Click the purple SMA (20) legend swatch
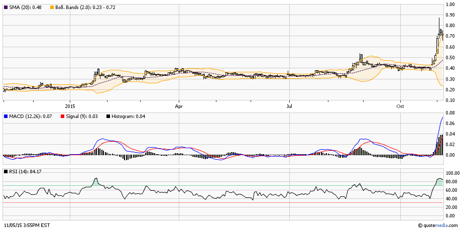Viewport: 462px width, 230px height. 6,8
